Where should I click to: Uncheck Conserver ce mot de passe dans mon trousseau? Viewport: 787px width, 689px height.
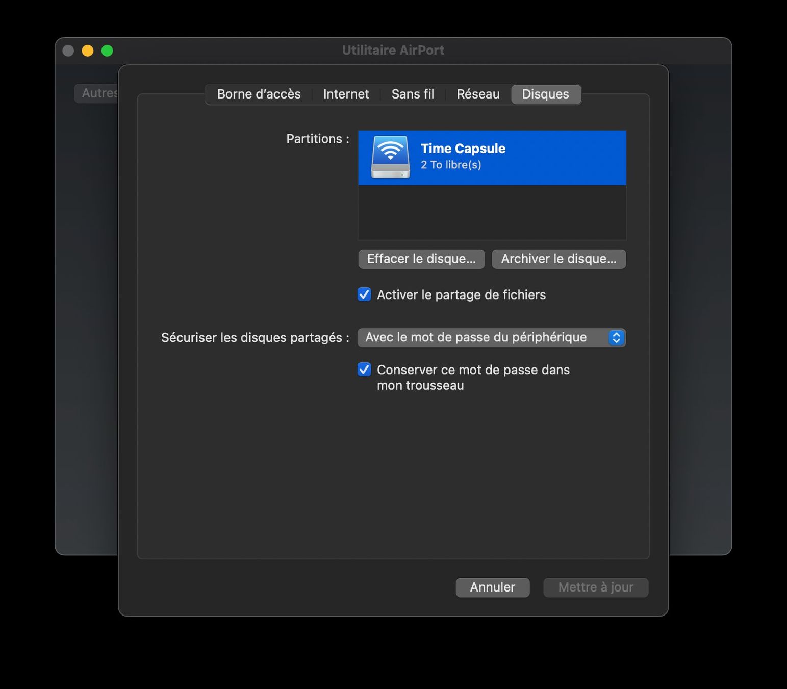364,370
